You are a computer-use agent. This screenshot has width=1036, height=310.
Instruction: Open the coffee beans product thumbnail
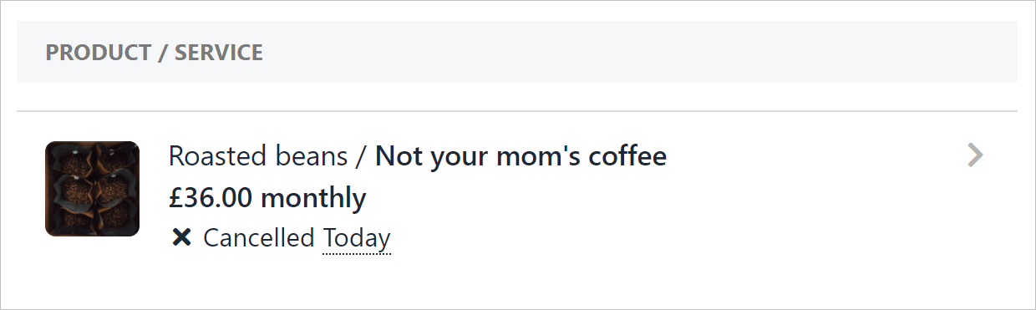(x=92, y=189)
